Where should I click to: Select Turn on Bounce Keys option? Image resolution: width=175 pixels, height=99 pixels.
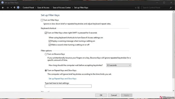point(46,54)
